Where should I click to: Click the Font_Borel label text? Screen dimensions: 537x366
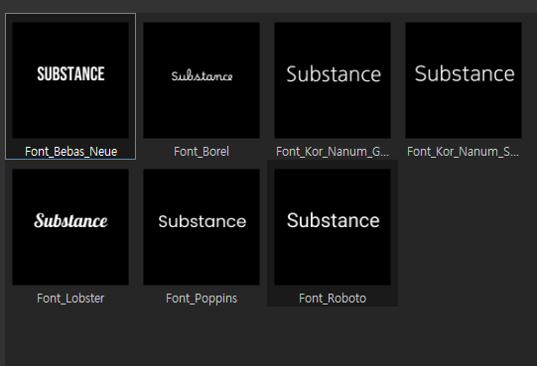(201, 152)
